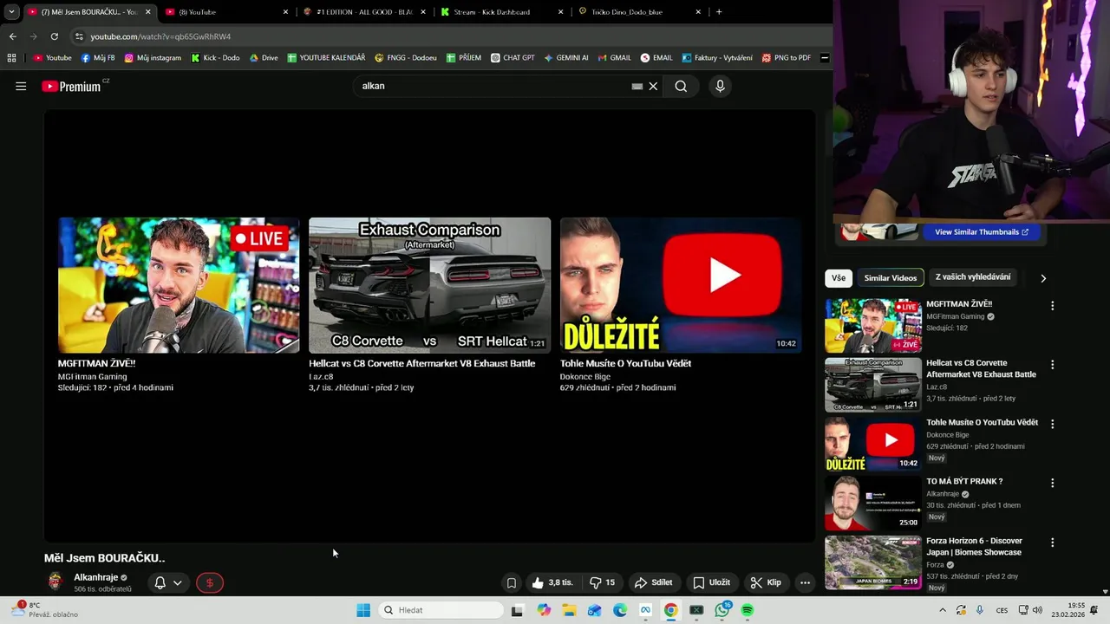Open a new browser tab with plus
The width and height of the screenshot is (1110, 624).
click(x=719, y=12)
